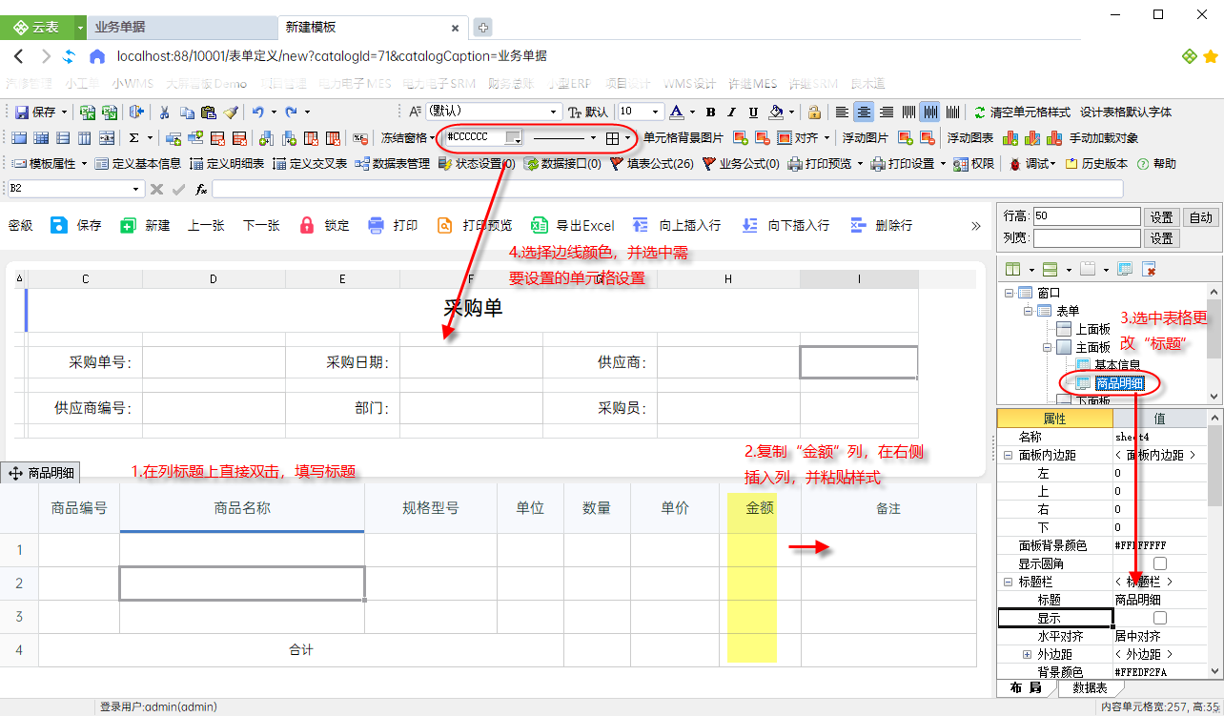Click the redo arrow icon

pos(292,112)
